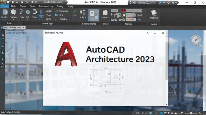This screenshot has width=206, height=115.
Task: Click the green-bordered square icon under red A
Action: click(x=124, y=15)
